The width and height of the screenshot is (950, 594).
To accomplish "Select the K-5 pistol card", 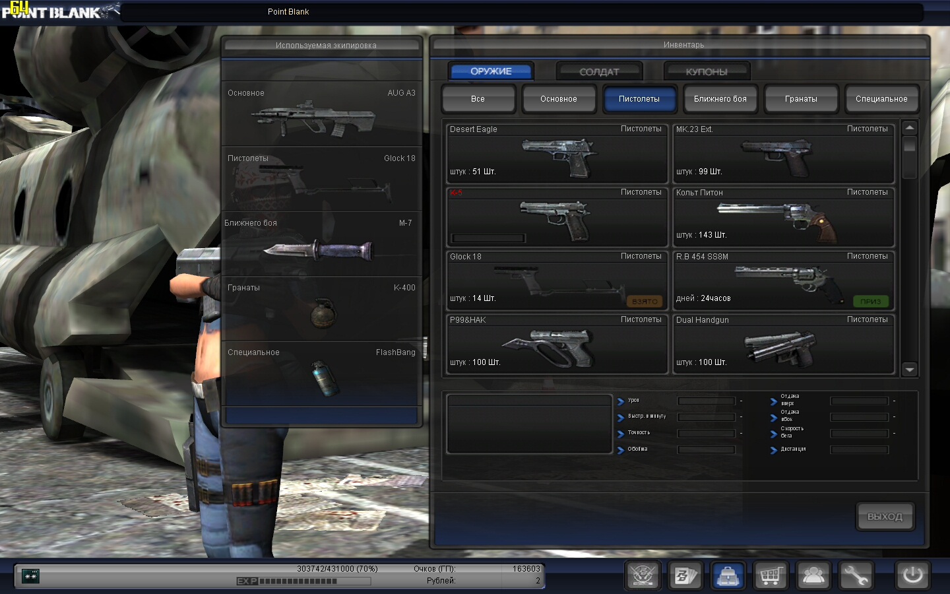I will click(x=557, y=217).
